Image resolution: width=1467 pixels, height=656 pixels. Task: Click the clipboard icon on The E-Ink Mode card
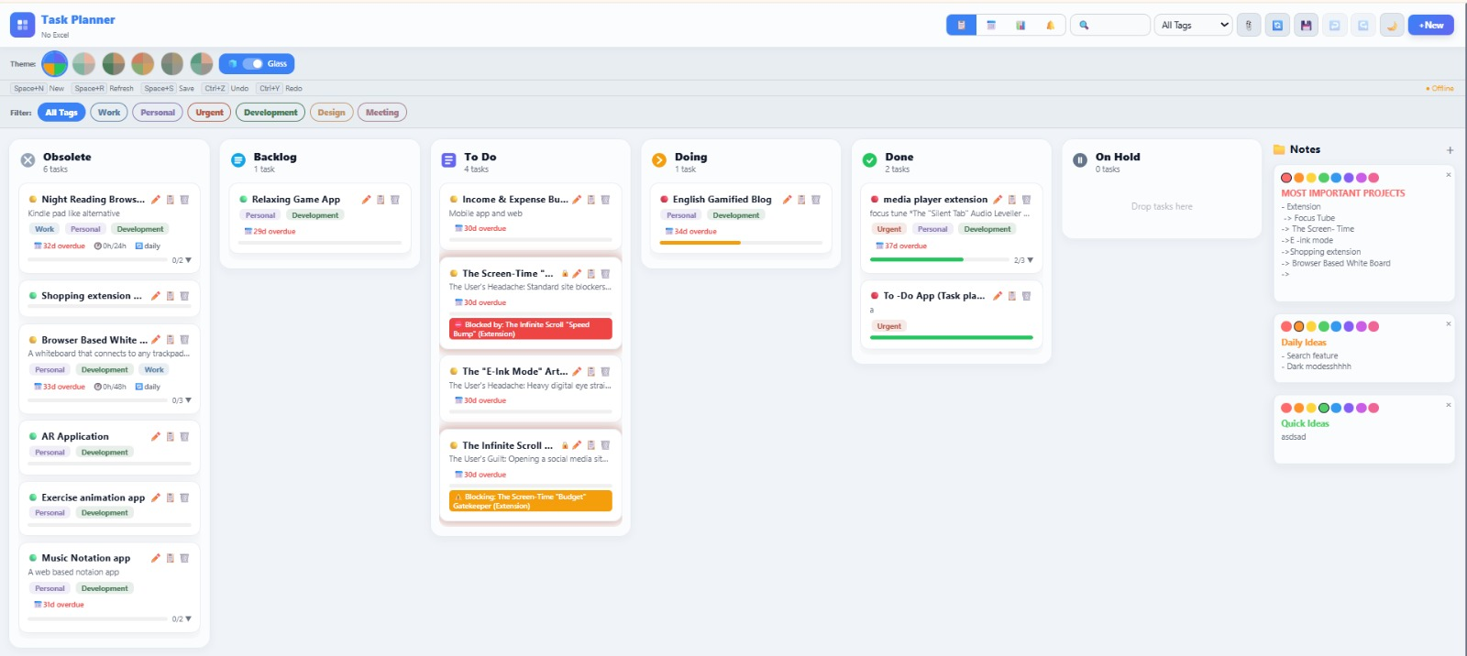coord(591,372)
